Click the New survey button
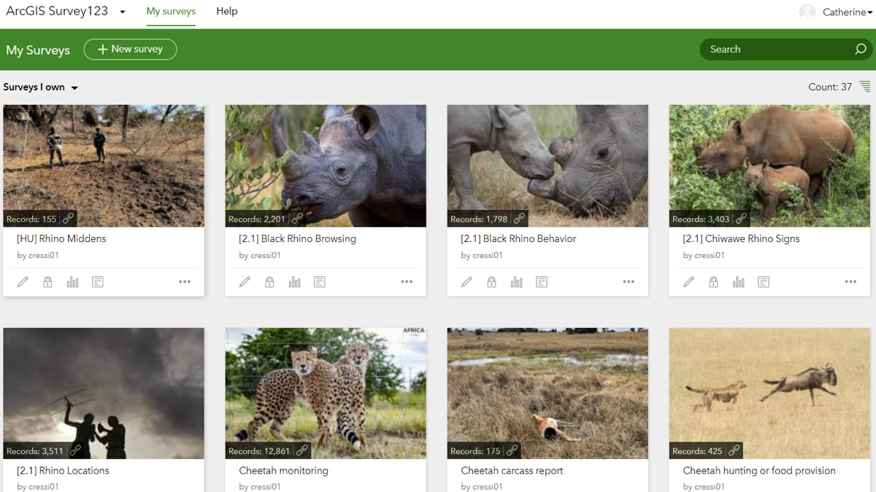This screenshot has width=876, height=492. point(130,50)
